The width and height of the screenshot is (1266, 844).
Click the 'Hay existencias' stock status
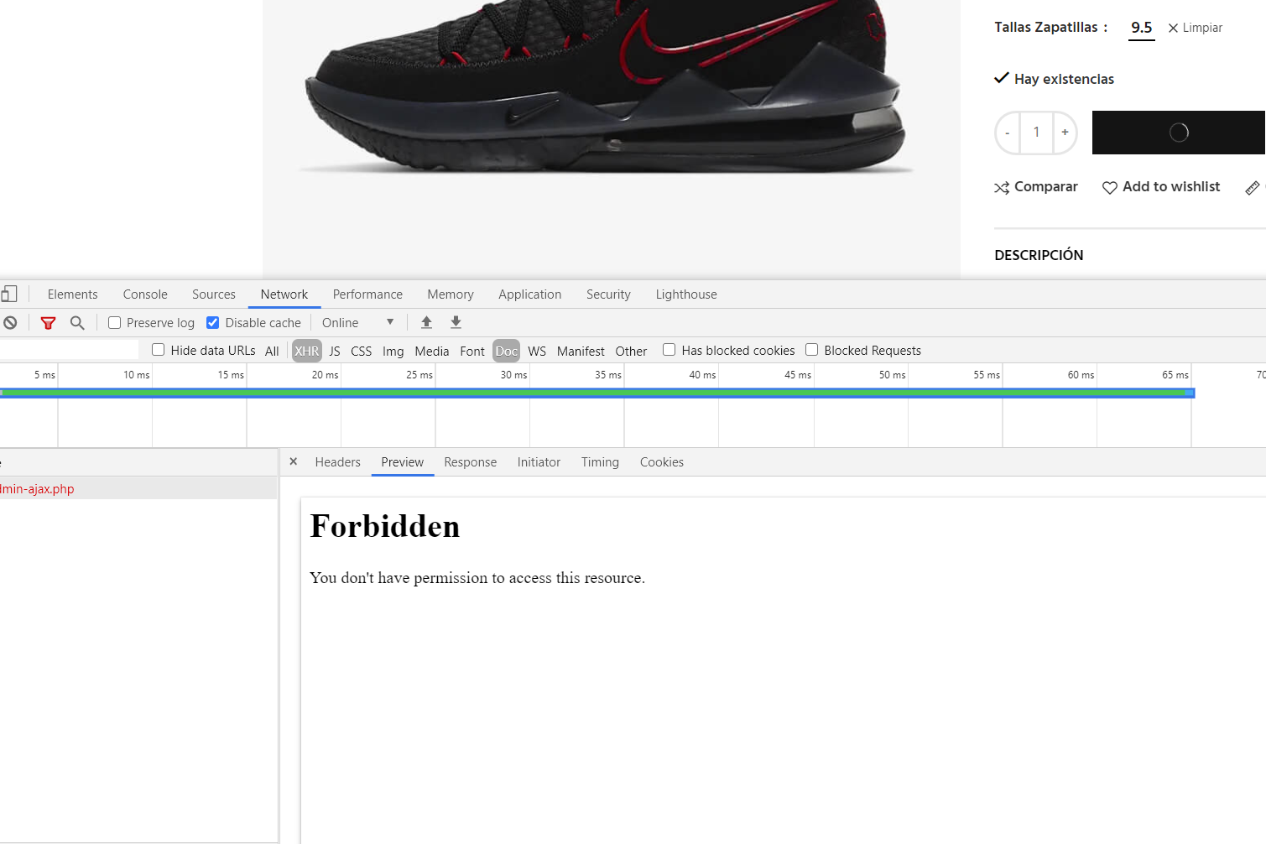pos(1064,79)
